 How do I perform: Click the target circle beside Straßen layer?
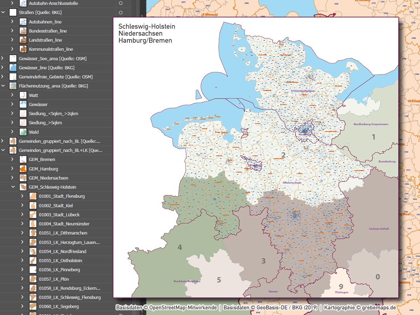[x=120, y=13]
